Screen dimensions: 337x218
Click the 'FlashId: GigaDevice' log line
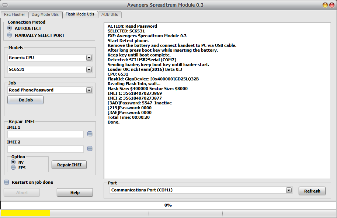click(x=153, y=79)
